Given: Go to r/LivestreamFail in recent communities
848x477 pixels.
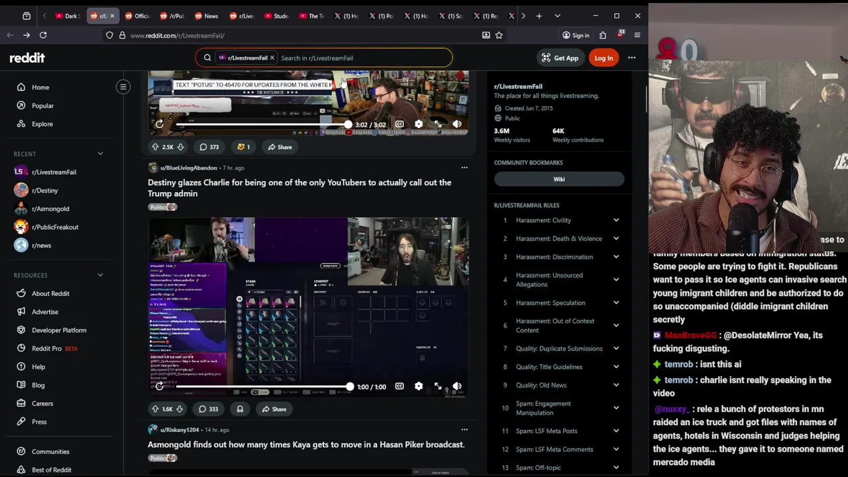Looking at the screenshot, I should [x=54, y=172].
